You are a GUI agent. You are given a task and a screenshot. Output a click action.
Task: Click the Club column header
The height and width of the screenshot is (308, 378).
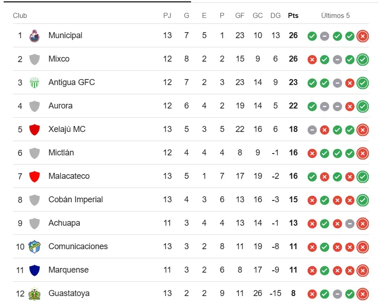[x=20, y=16]
